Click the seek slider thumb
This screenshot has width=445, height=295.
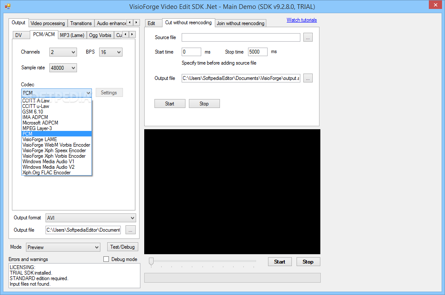(x=151, y=261)
